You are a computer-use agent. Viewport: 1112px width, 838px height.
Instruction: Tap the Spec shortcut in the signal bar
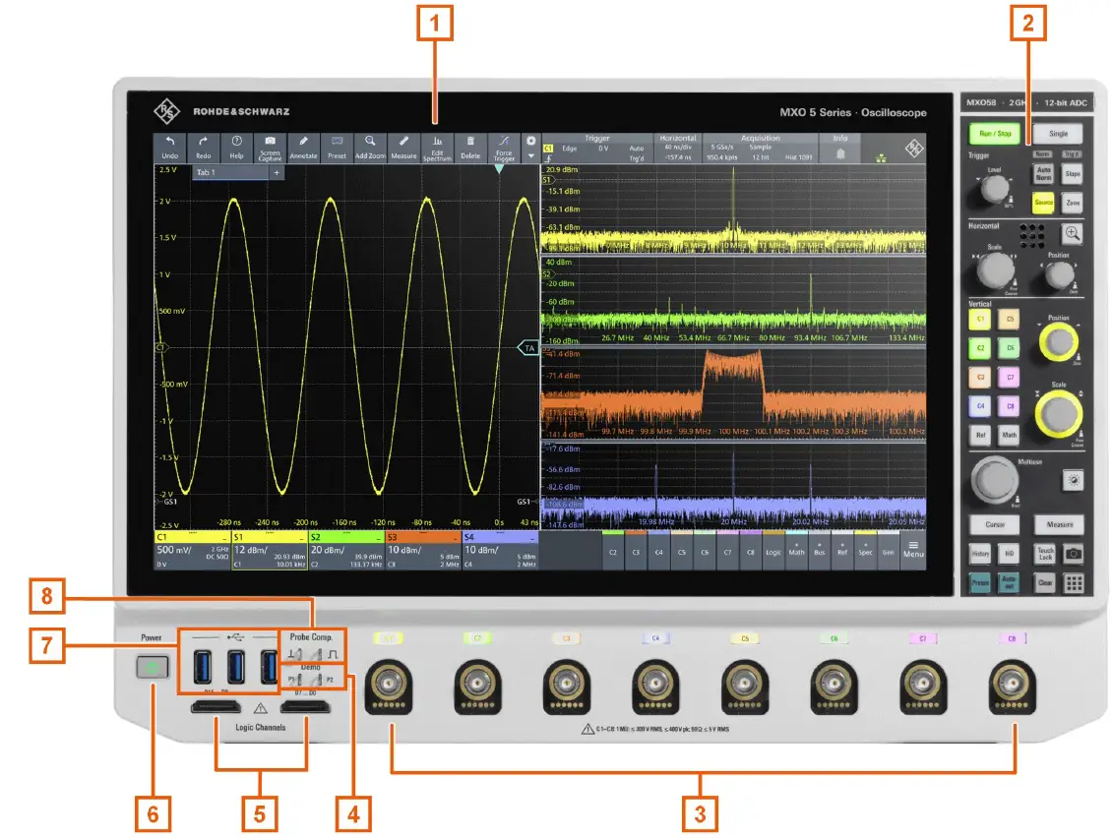[865, 551]
